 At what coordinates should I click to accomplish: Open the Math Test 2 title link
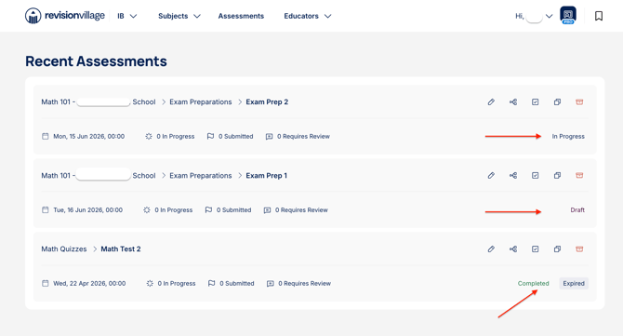[x=121, y=249]
